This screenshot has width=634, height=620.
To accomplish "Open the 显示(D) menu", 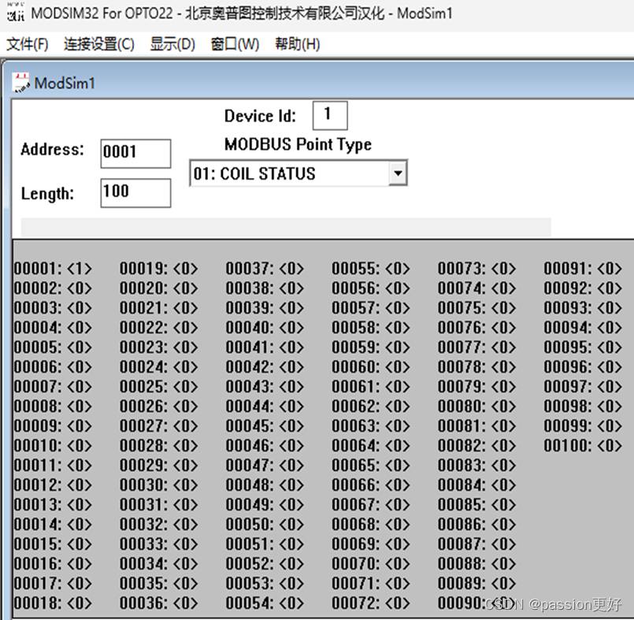I will [x=172, y=44].
